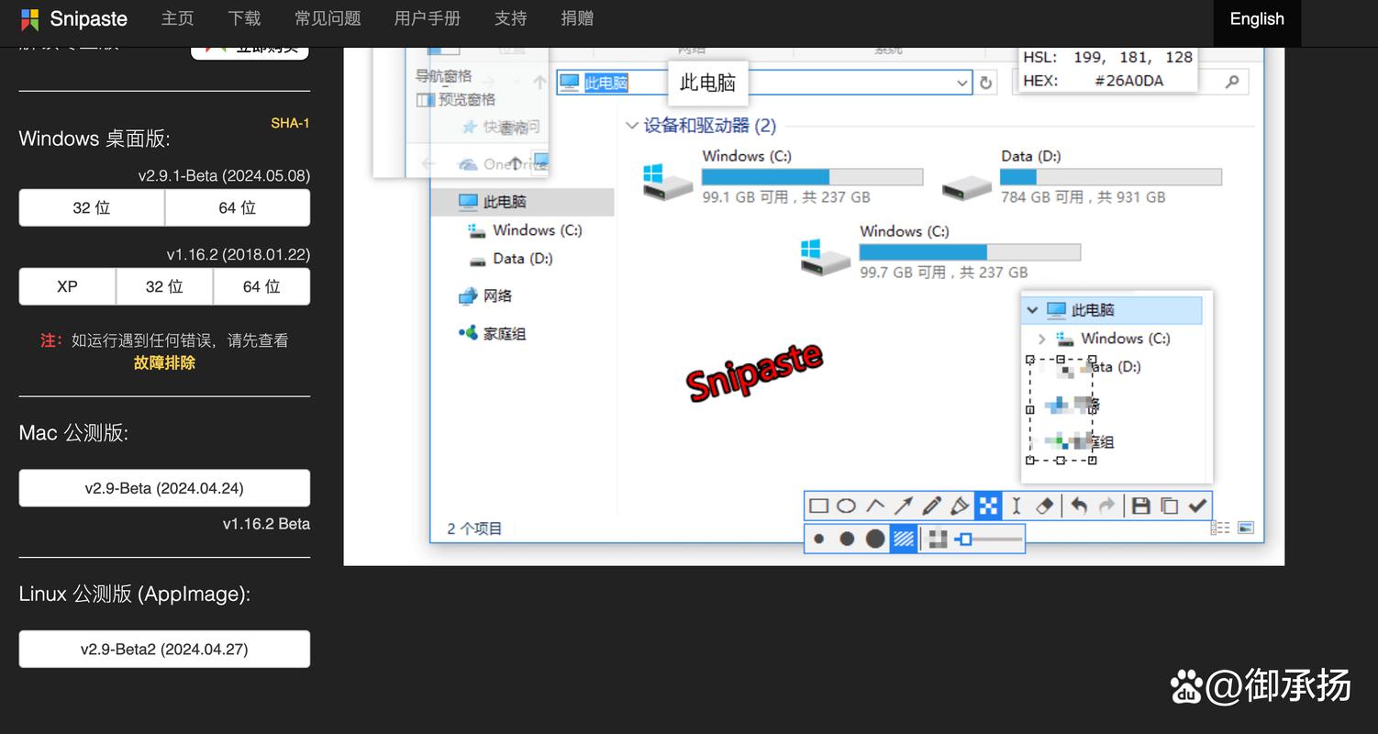Image resolution: width=1378 pixels, height=734 pixels.
Task: Click the checkmark to finish the snip
Action: click(1197, 506)
